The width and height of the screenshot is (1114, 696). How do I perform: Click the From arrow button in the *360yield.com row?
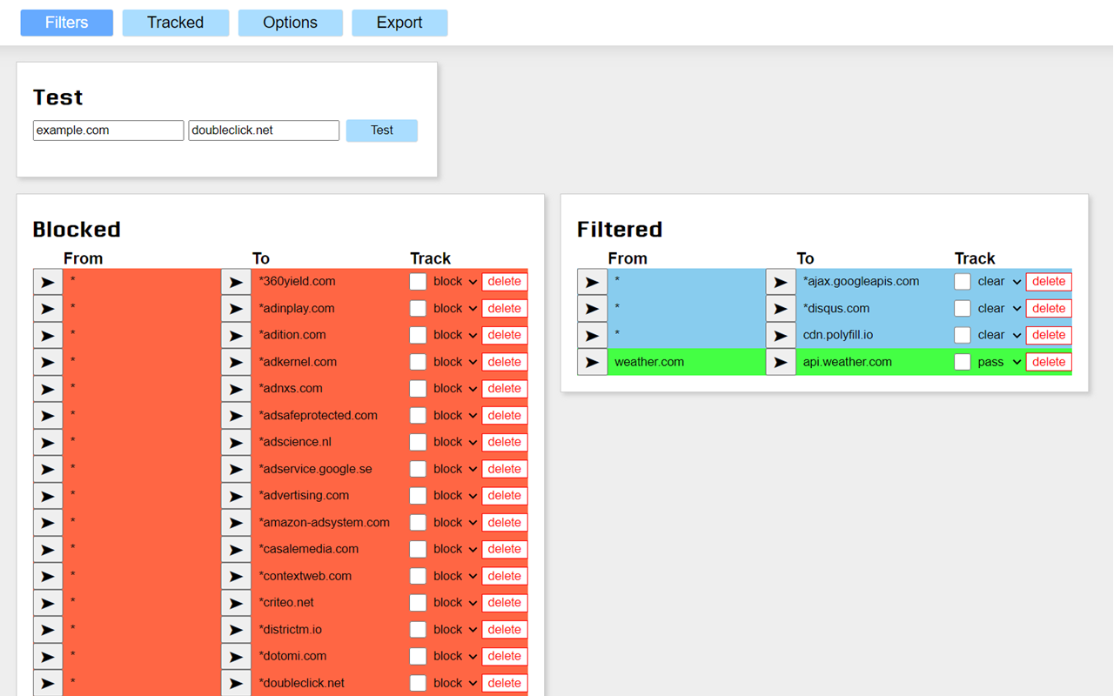click(48, 282)
